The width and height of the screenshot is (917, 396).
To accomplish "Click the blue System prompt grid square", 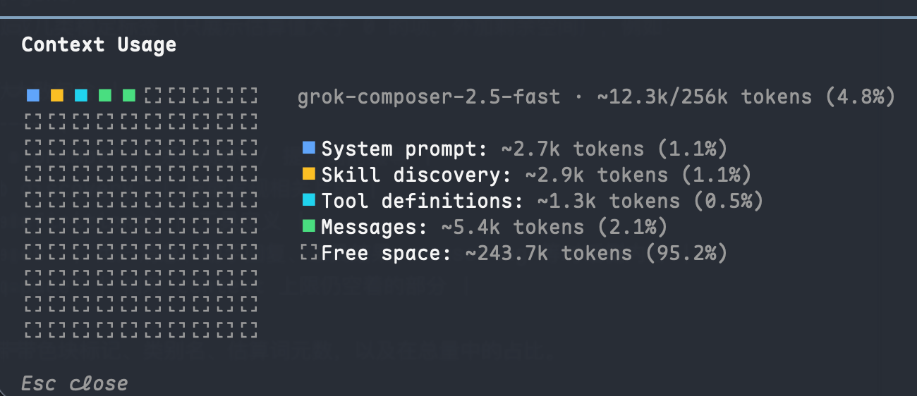I will click(x=33, y=95).
